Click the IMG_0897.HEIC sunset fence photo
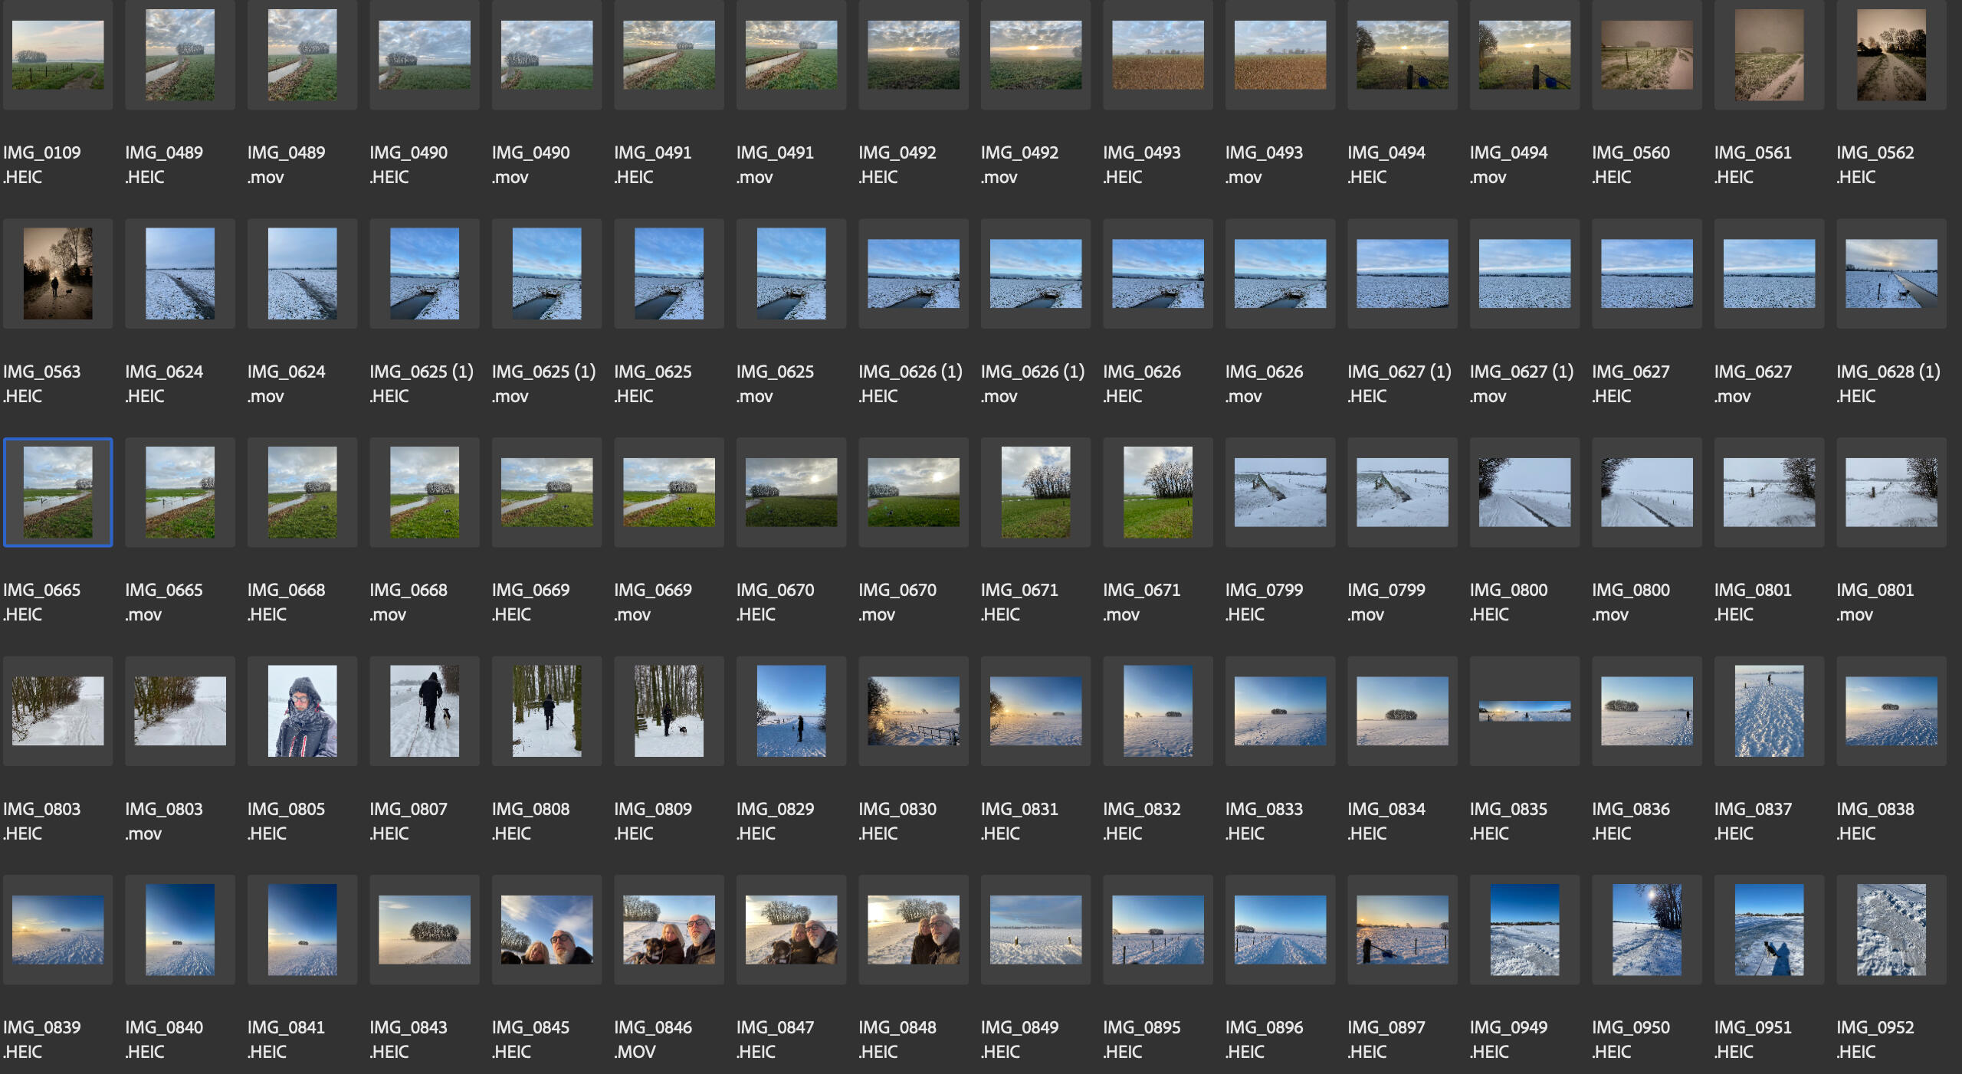This screenshot has height=1074, width=1962. tap(1402, 929)
